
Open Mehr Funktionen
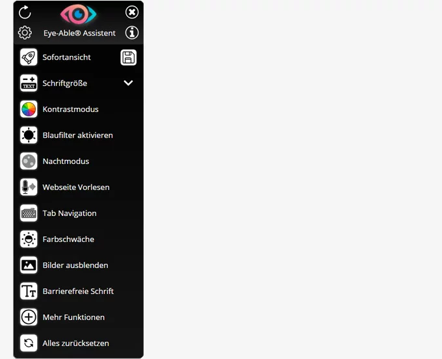click(73, 317)
